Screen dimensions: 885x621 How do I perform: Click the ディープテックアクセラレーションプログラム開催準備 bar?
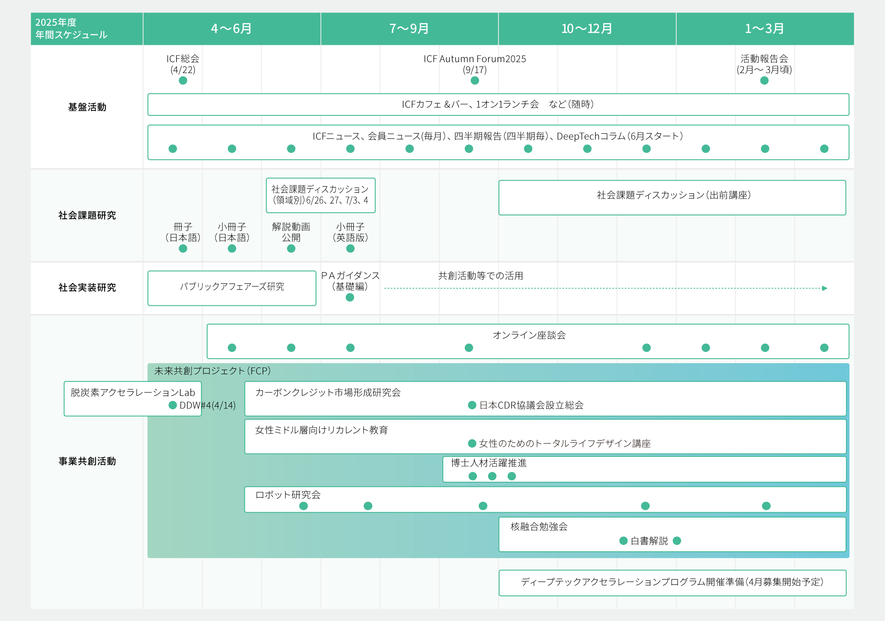[672, 583]
